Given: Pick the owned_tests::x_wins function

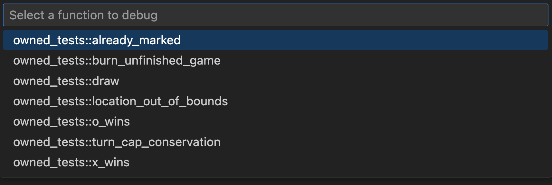Looking at the screenshot, I should [71, 162].
